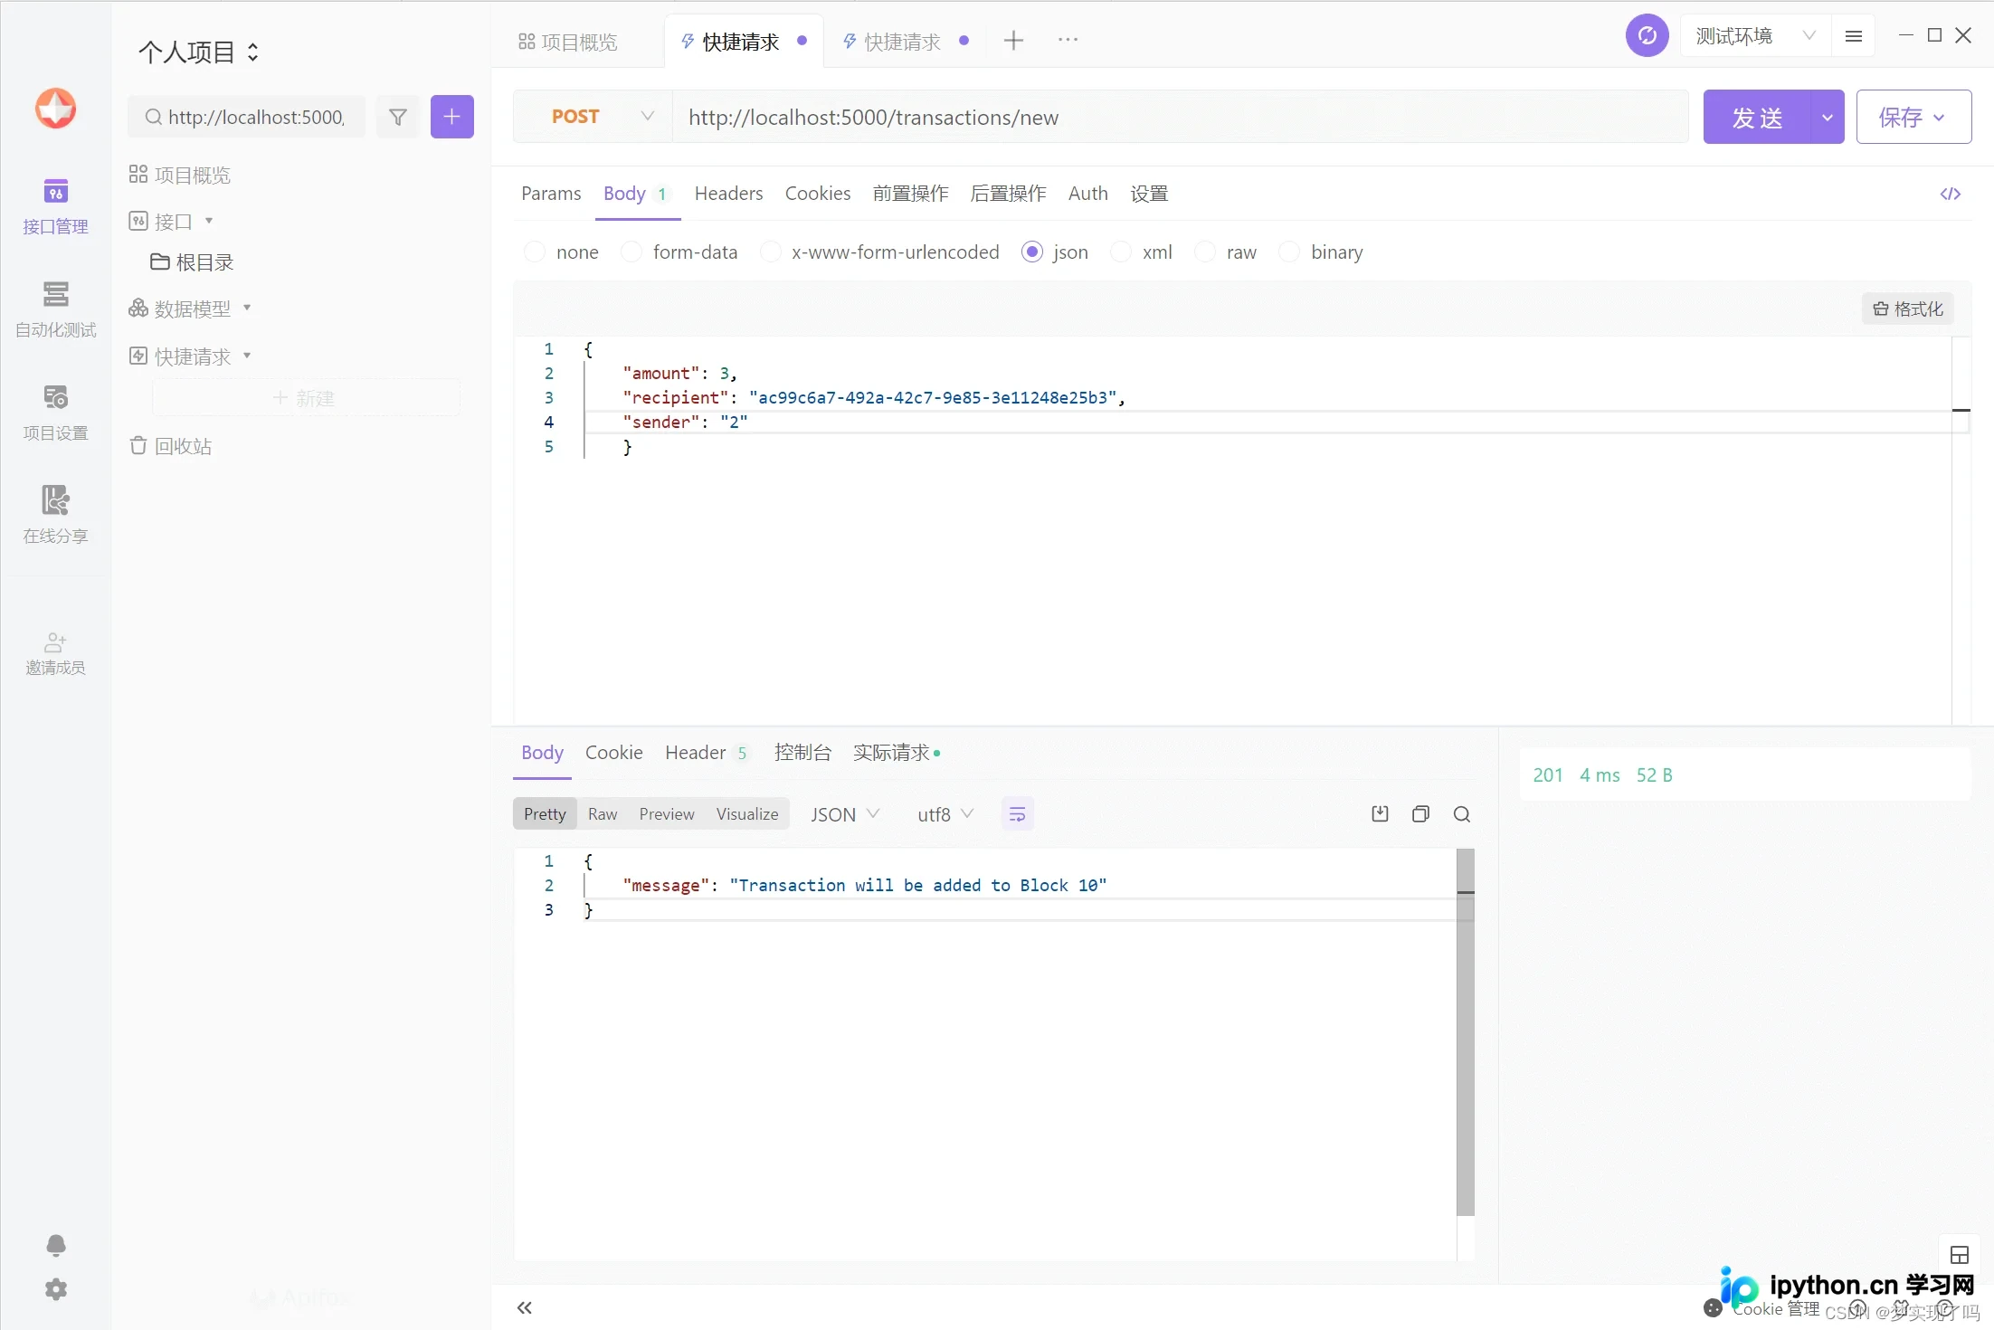Open the 控制台 response tab
This screenshot has width=1994, height=1330.
[x=802, y=753]
